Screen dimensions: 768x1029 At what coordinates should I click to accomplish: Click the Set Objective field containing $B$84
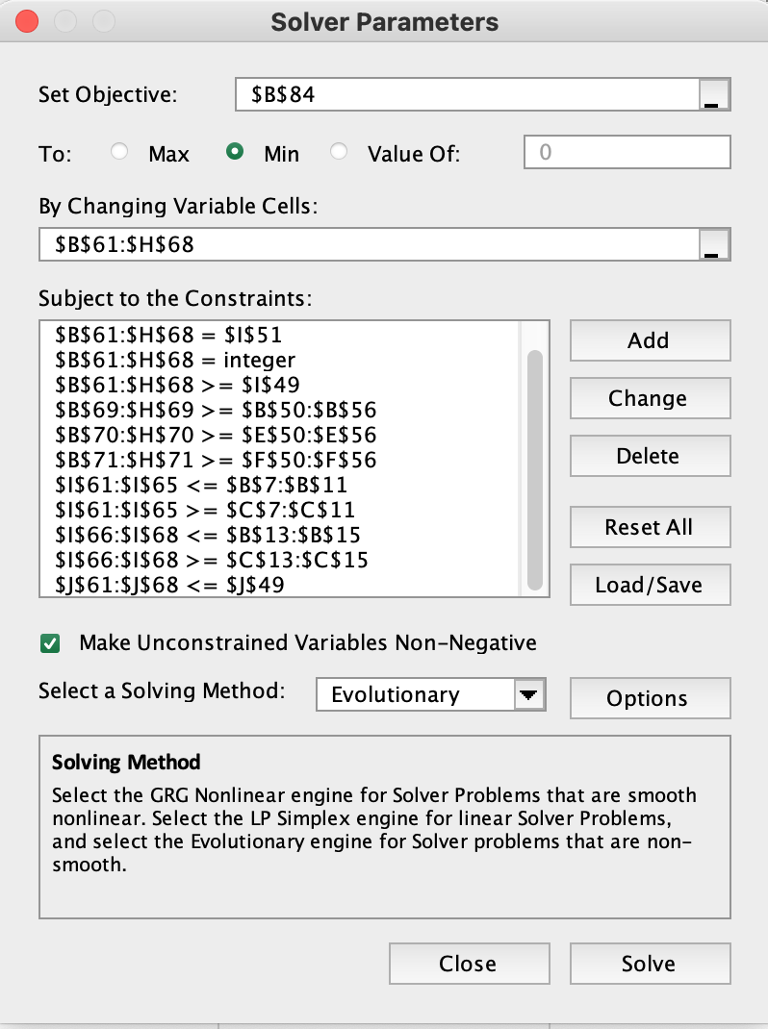pos(467,94)
